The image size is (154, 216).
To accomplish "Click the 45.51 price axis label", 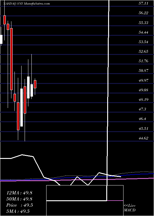I will tap(143, 128).
